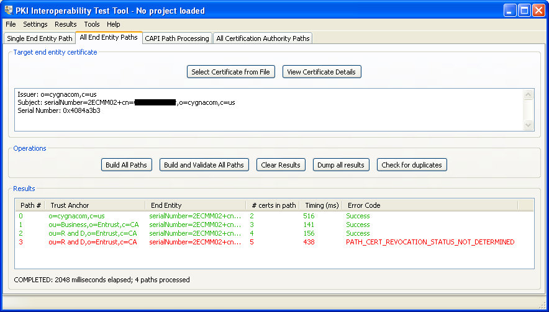Click Build All Paths button

pos(126,165)
